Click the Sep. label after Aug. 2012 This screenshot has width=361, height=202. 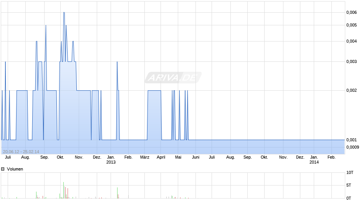pos(45,157)
